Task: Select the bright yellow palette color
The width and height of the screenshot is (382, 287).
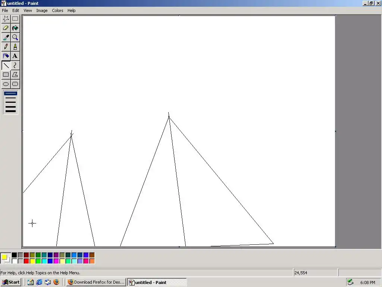Action: point(32,261)
